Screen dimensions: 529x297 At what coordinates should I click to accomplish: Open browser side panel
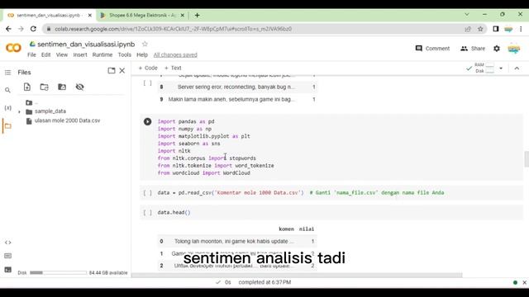(x=496, y=29)
